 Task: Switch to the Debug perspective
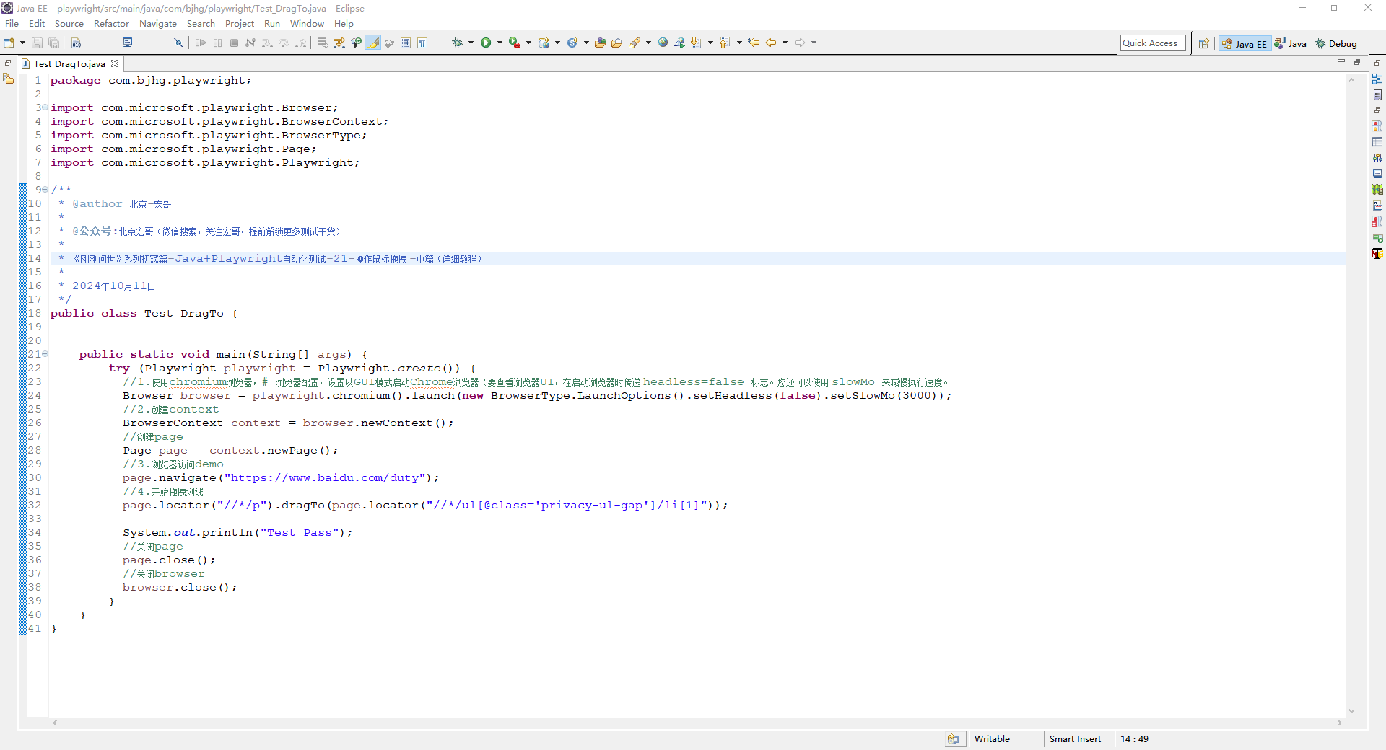(1336, 44)
